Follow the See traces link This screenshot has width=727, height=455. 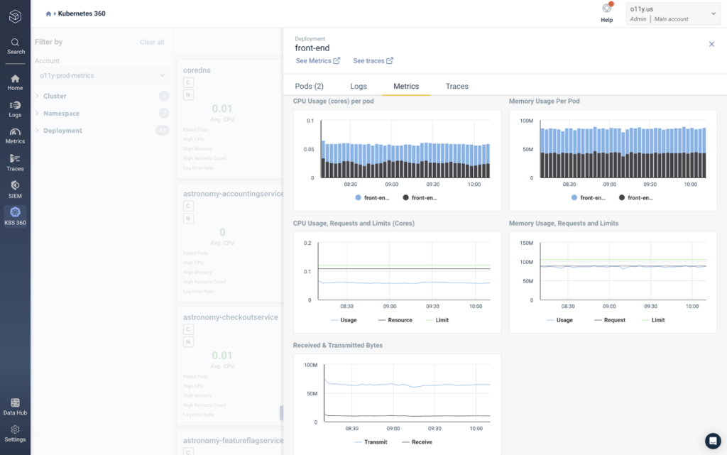pos(373,61)
